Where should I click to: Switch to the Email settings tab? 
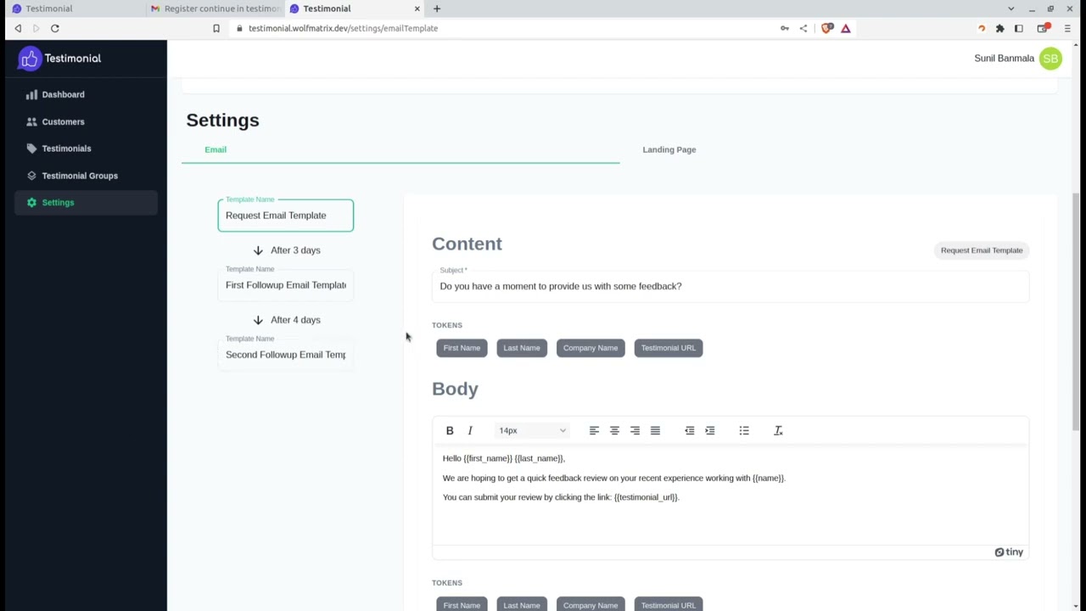click(x=216, y=149)
